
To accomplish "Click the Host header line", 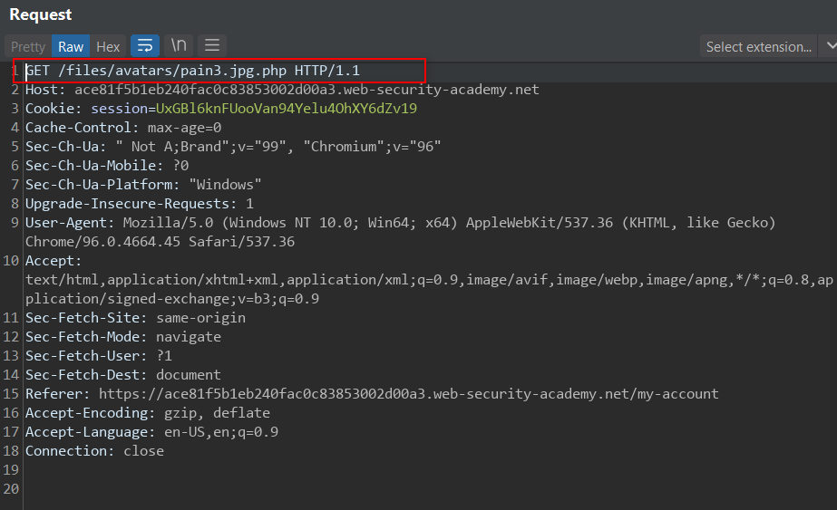I will [x=282, y=90].
